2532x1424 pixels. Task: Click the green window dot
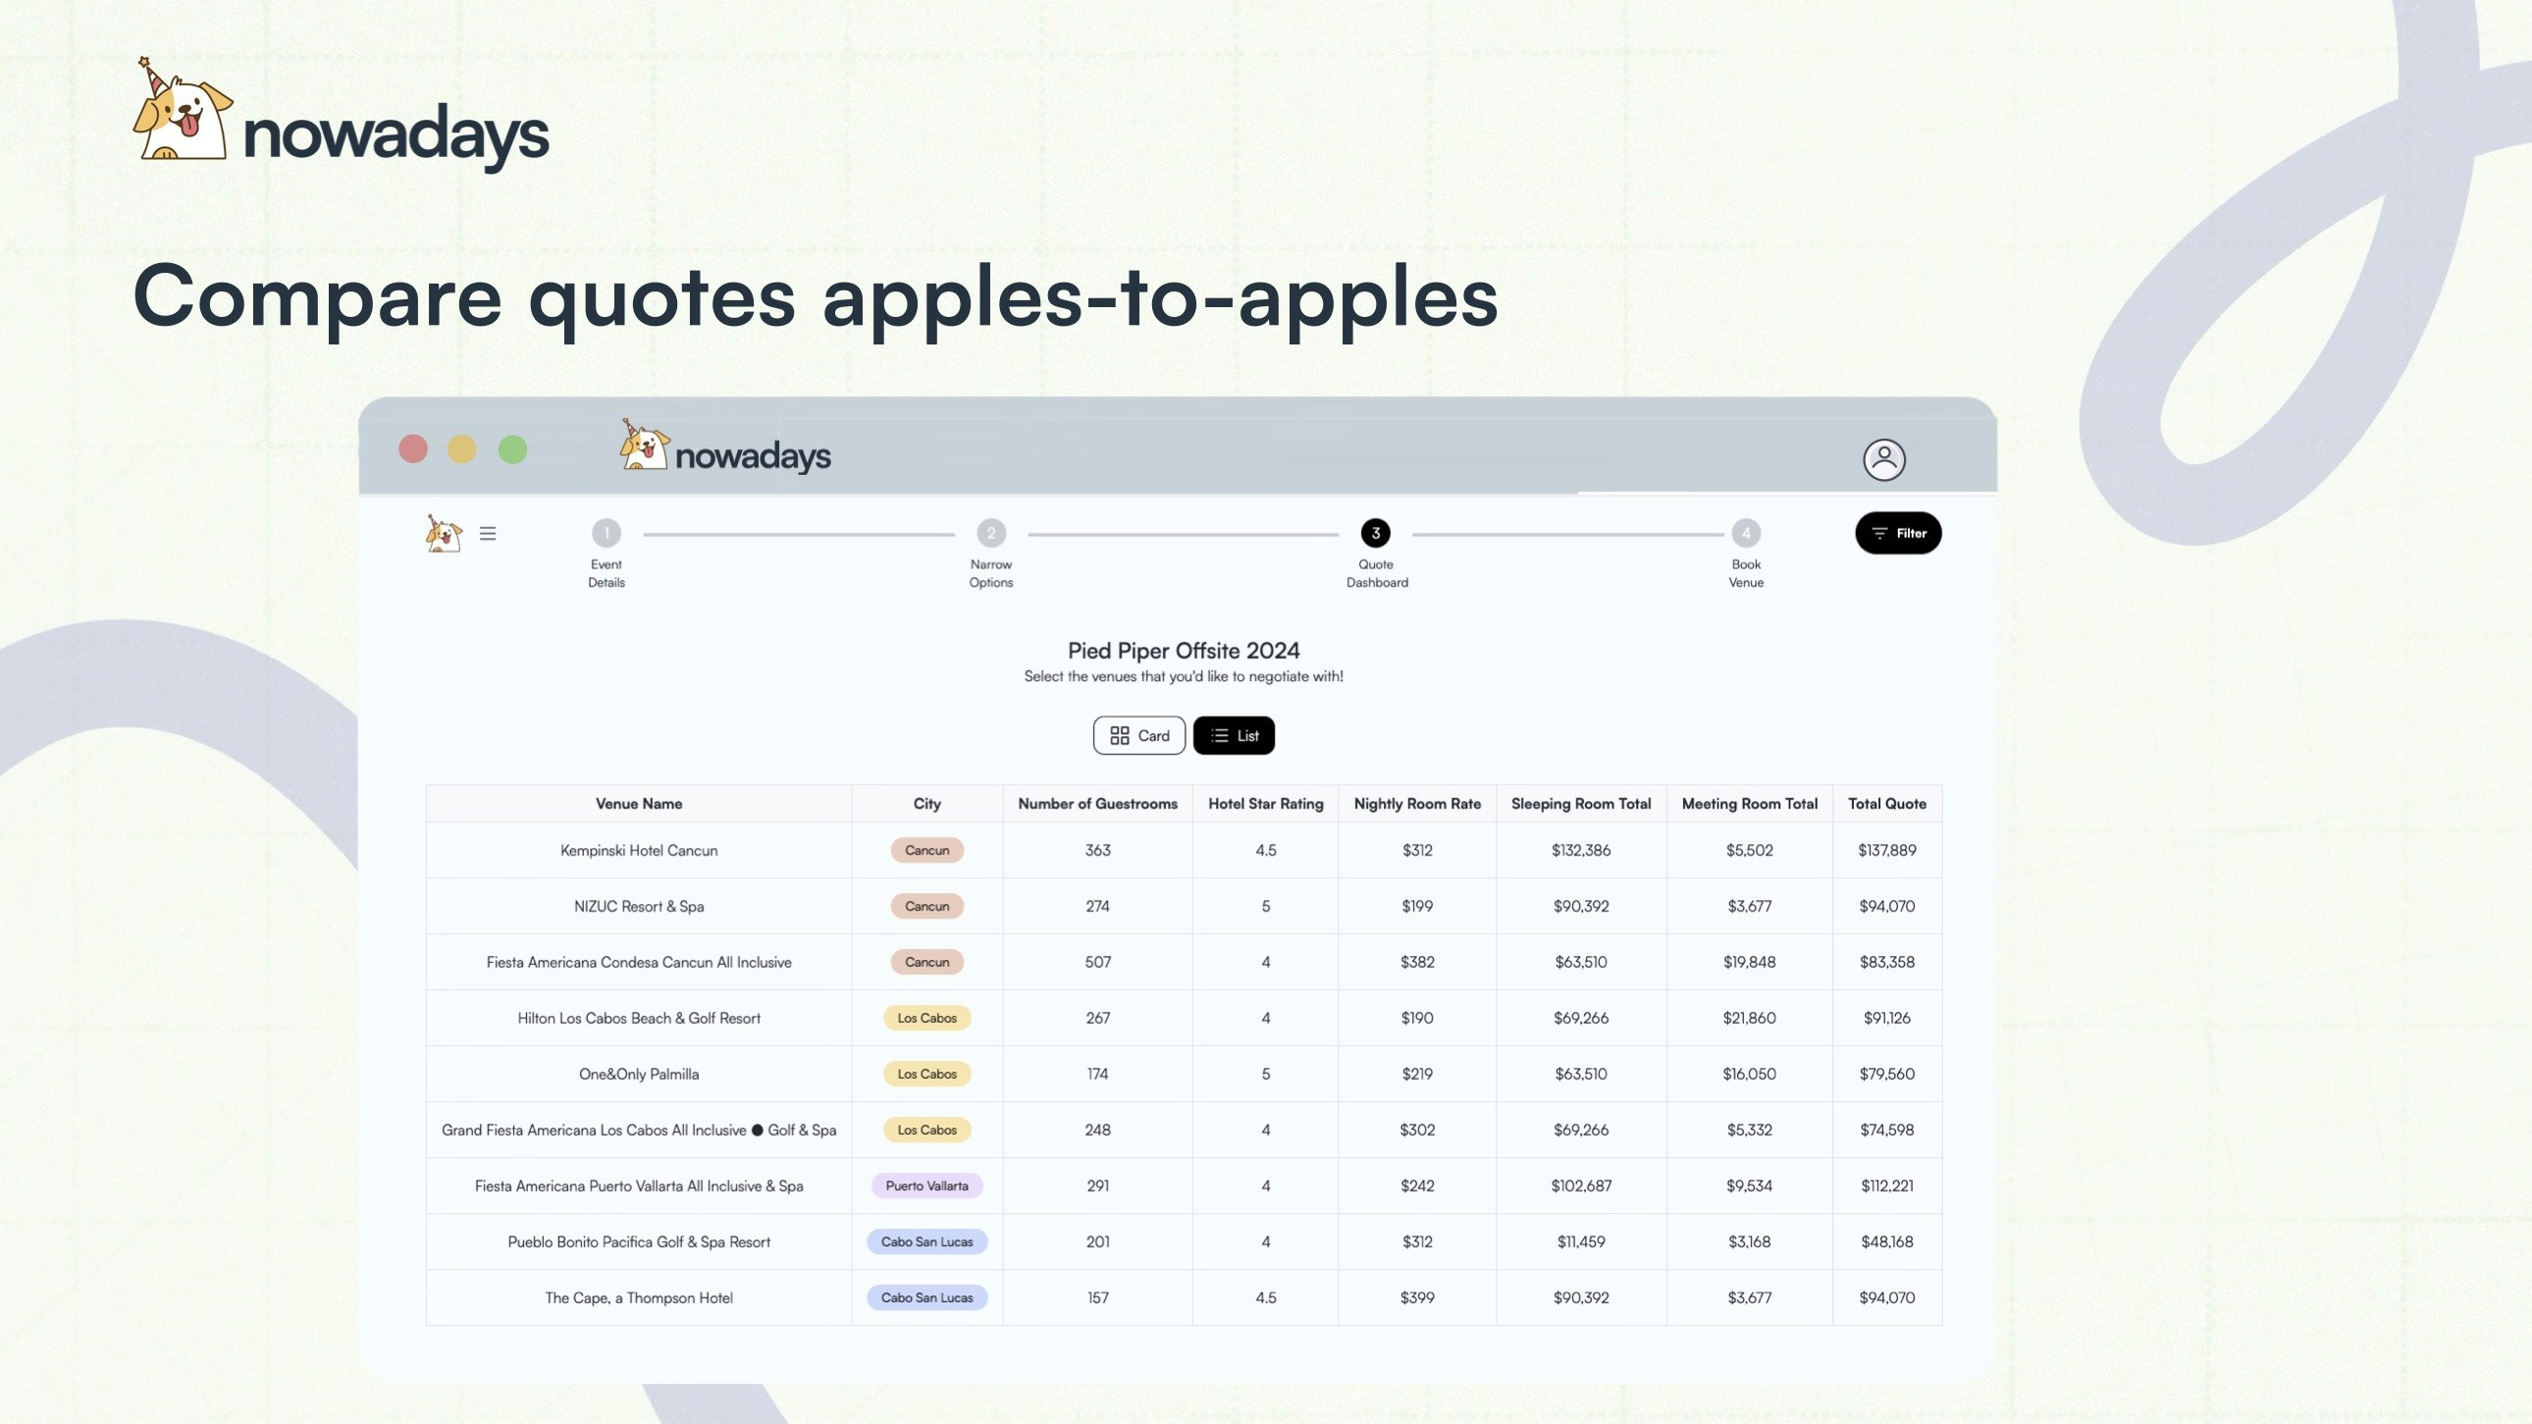pos(512,450)
